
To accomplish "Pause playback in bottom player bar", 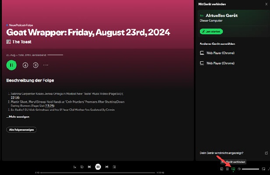I will point(98,167).
